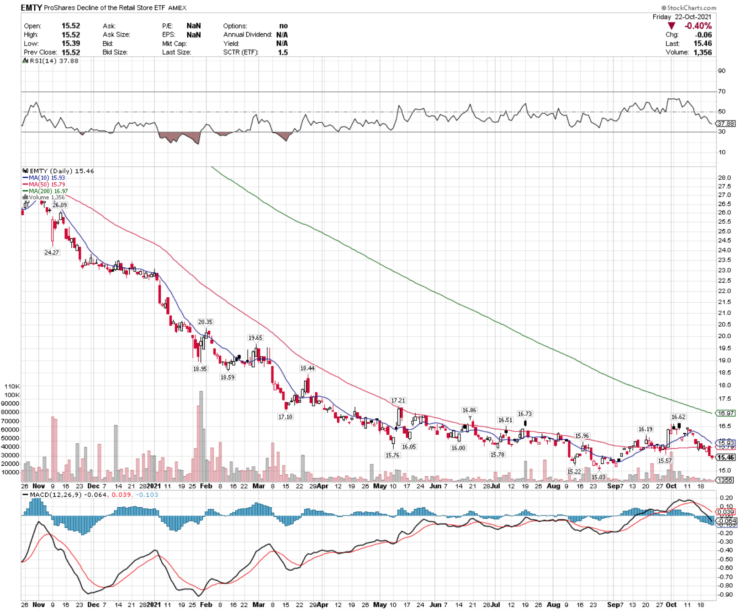741x610 pixels.
Task: Click the green 16.97 MA(200) axis tag
Action: click(x=725, y=413)
